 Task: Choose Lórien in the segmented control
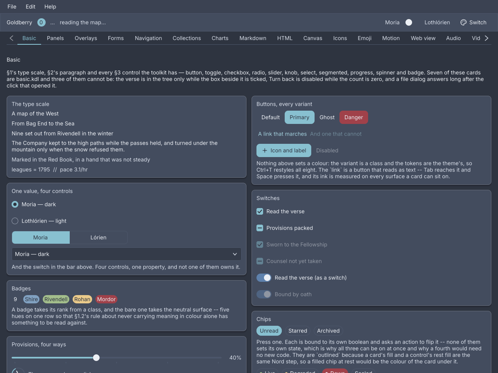coord(98,237)
